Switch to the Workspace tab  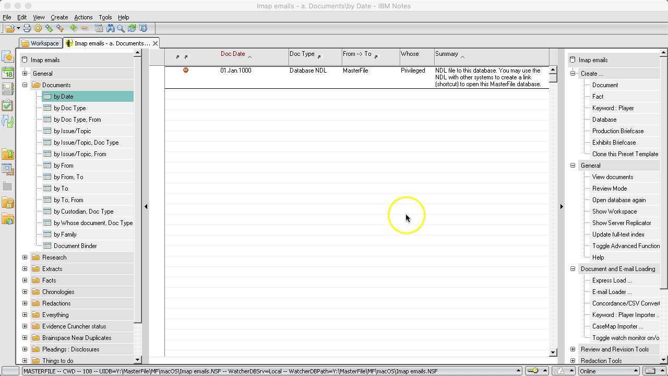pyautogui.click(x=41, y=43)
